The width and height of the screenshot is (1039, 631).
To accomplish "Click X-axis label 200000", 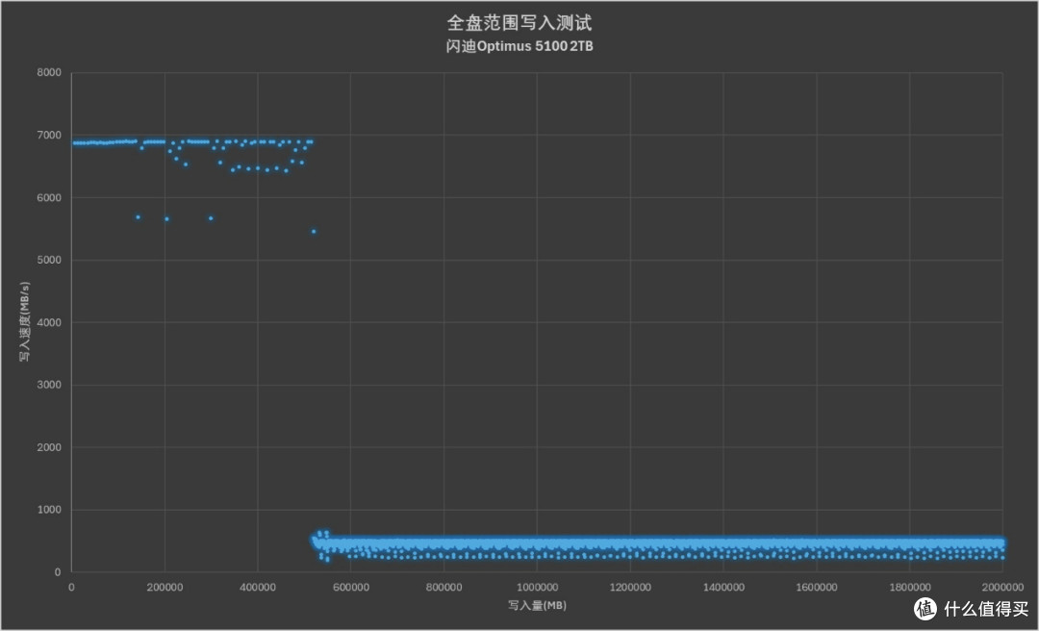I will (x=165, y=588).
